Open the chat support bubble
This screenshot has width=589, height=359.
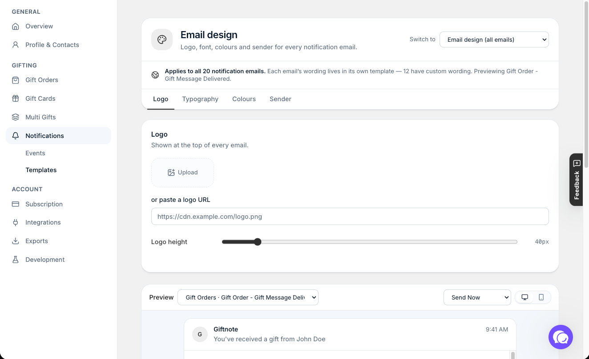coord(561,337)
